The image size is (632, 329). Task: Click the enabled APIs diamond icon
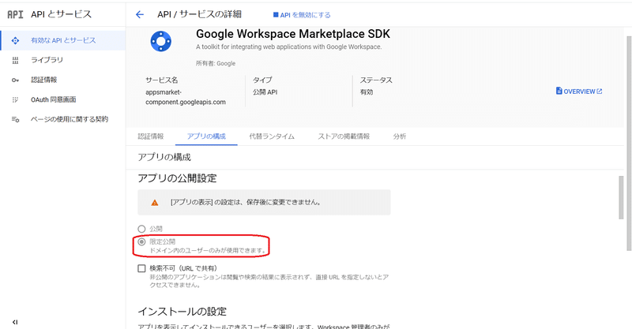[15, 40]
